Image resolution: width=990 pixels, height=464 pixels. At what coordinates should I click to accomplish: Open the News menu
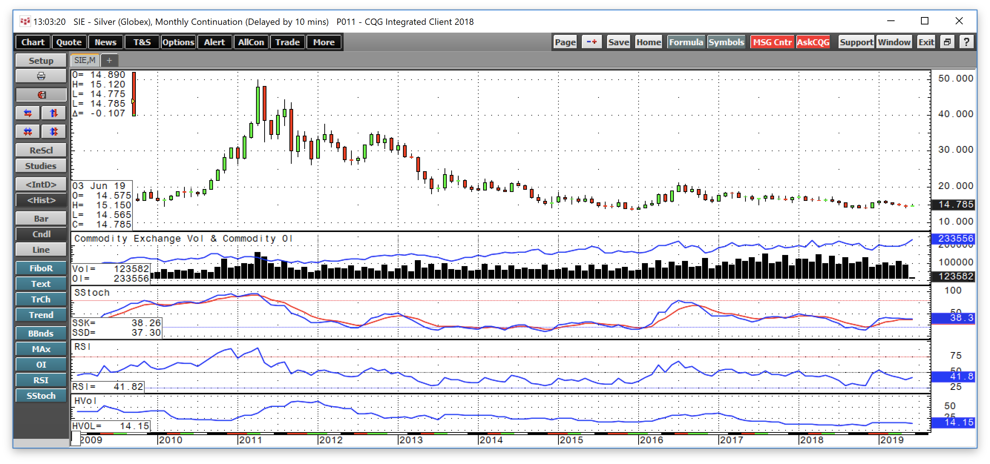pos(105,42)
